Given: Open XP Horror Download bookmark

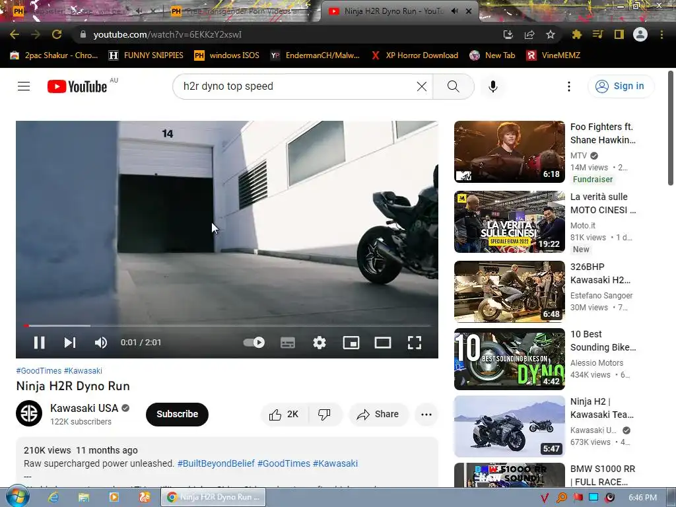Looking at the screenshot, I should 415,55.
